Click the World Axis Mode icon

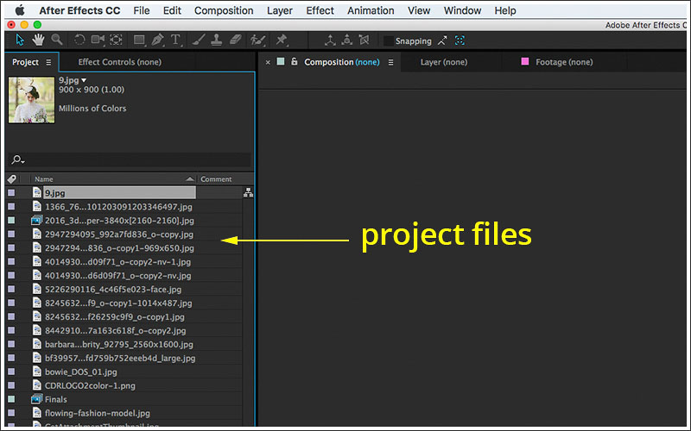click(x=347, y=41)
